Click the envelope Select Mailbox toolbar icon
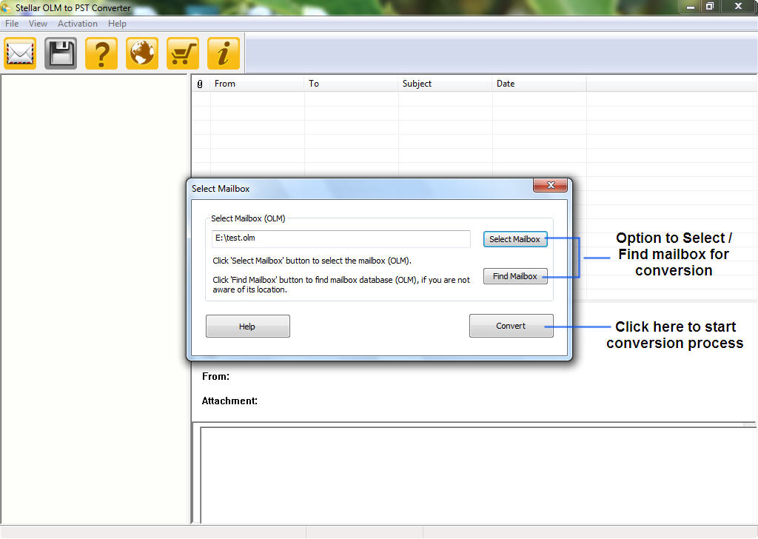Image resolution: width=758 pixels, height=539 pixels. pyautogui.click(x=20, y=53)
